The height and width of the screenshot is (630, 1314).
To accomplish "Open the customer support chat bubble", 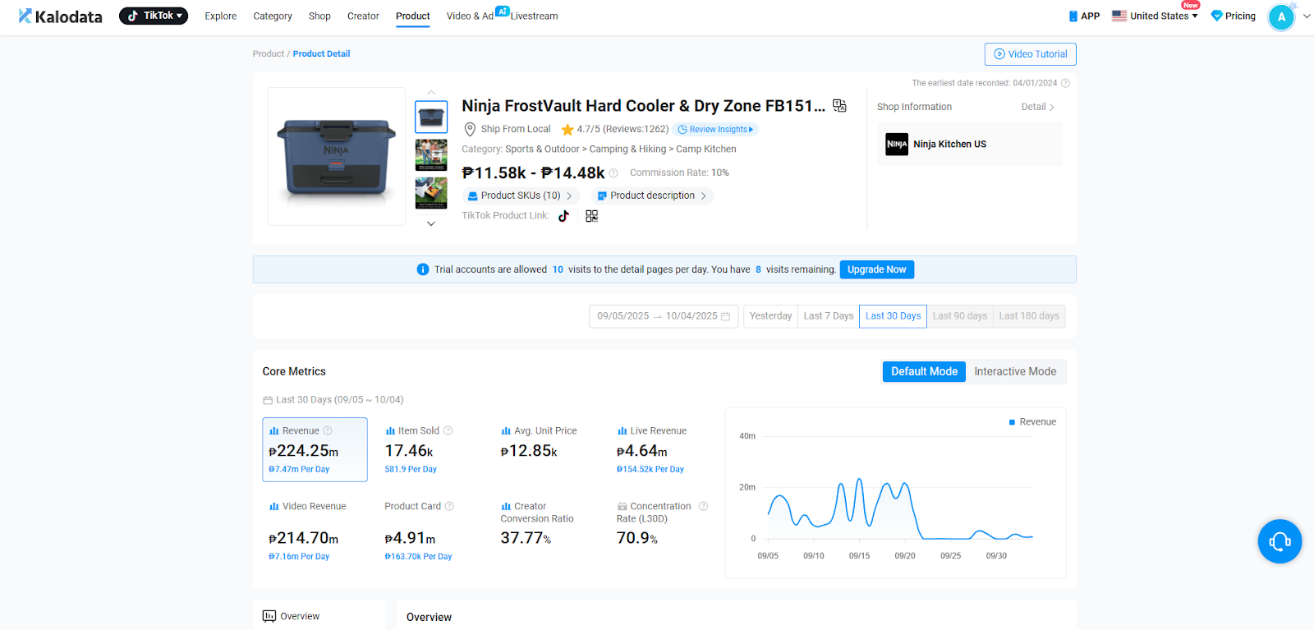I will (x=1280, y=541).
